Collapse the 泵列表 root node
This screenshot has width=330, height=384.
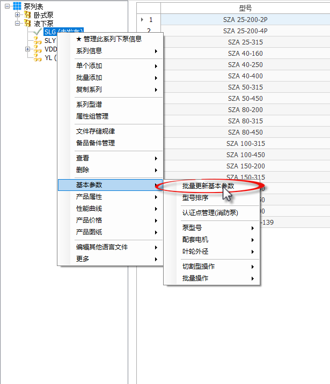tap(7, 6)
